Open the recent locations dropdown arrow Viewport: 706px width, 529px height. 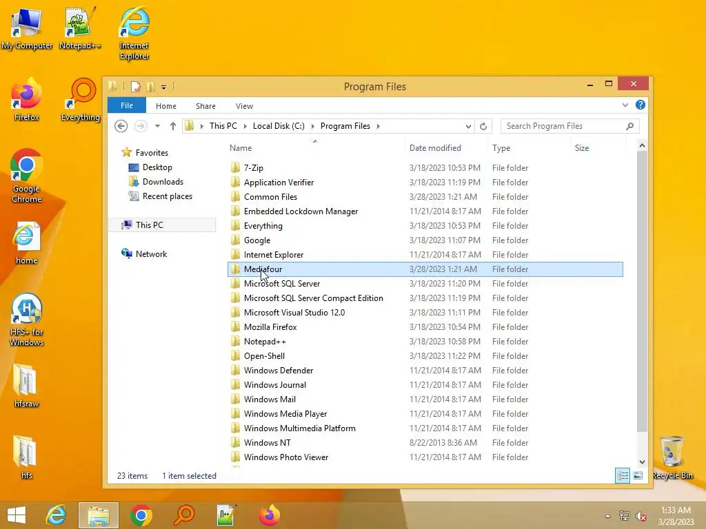pos(158,127)
